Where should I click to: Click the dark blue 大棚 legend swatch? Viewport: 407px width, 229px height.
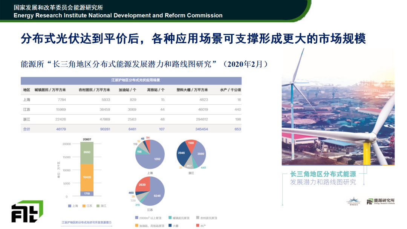(x=170, y=225)
